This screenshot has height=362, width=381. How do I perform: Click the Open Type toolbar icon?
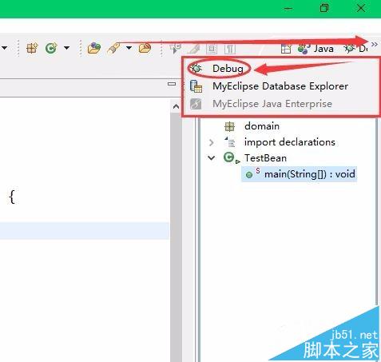coord(94,48)
